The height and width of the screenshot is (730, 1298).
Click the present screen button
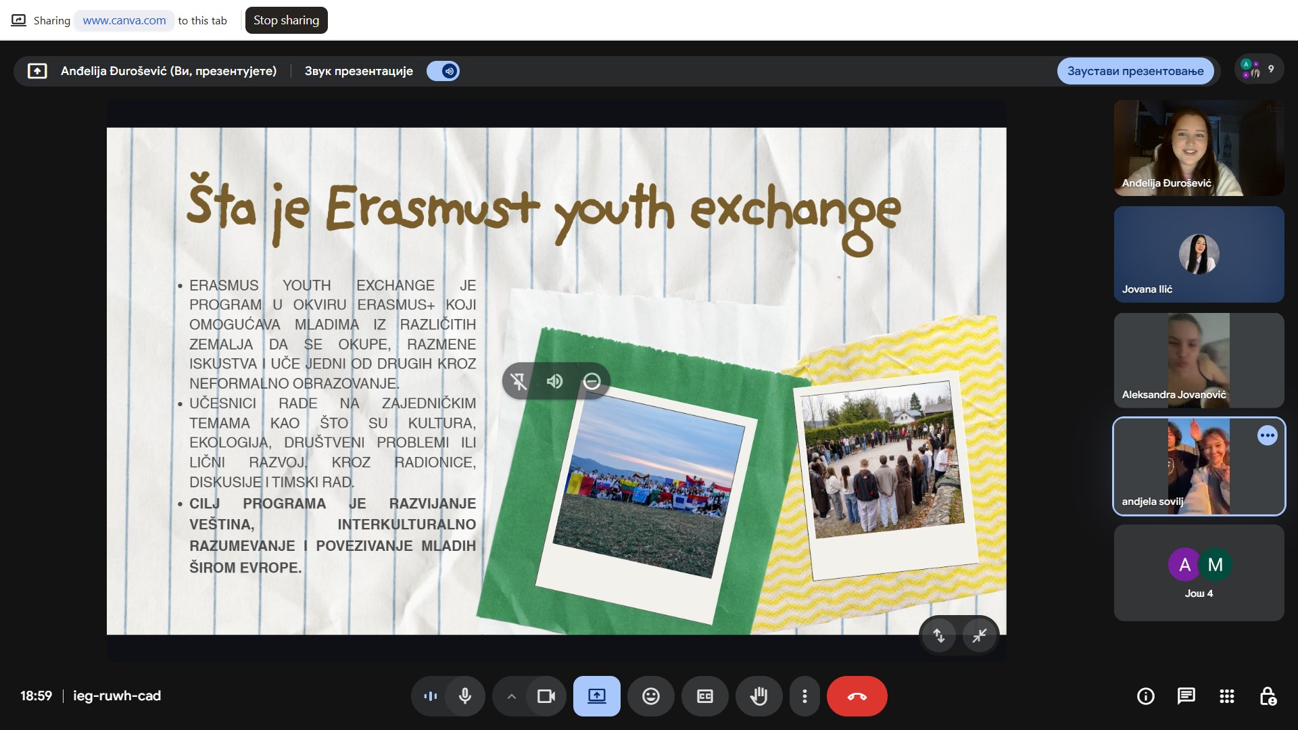[597, 696]
